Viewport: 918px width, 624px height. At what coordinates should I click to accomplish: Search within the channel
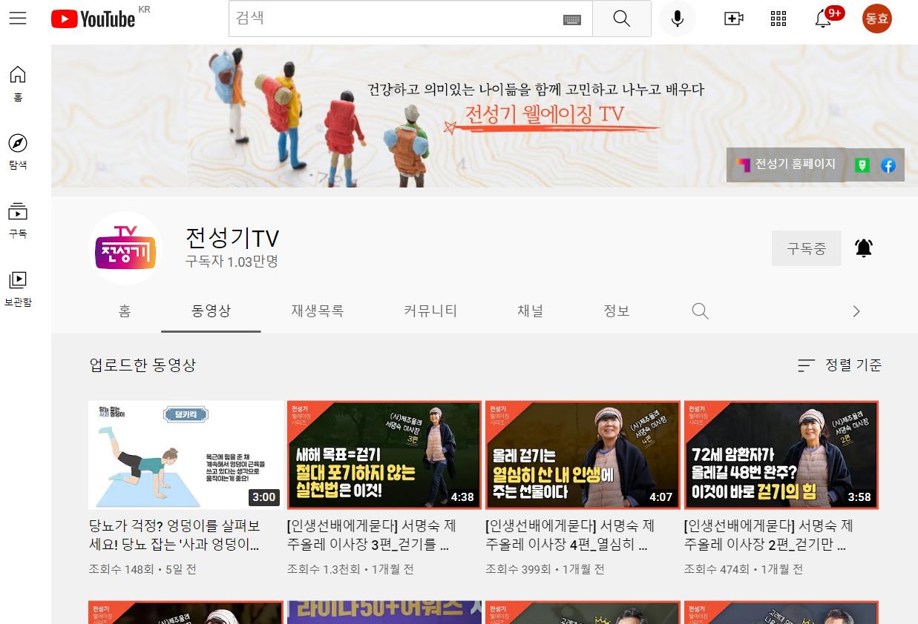700,311
